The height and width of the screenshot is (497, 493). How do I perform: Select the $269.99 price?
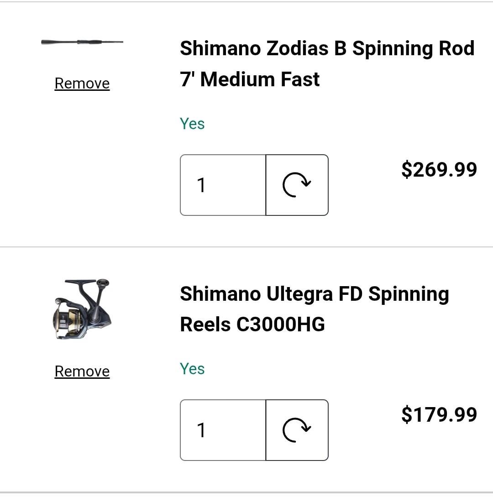pyautogui.click(x=439, y=169)
